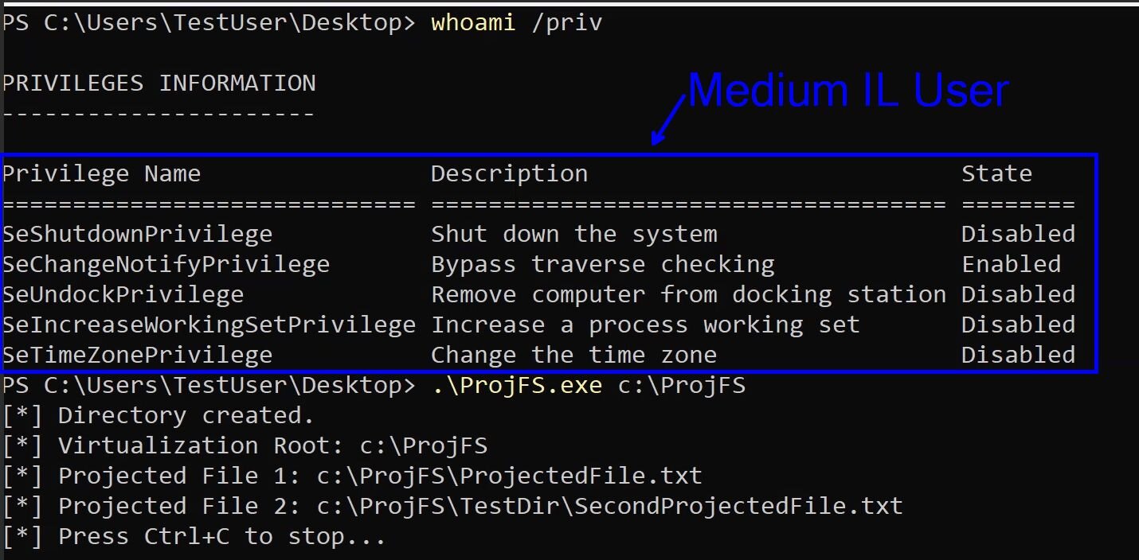Click the blue annotation arrow
This screenshot has height=560, width=1139.
click(667, 121)
